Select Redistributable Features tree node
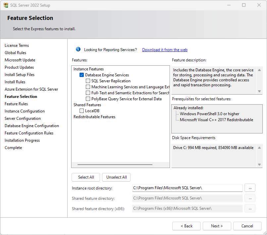This screenshot has height=235, width=267. click(x=94, y=117)
